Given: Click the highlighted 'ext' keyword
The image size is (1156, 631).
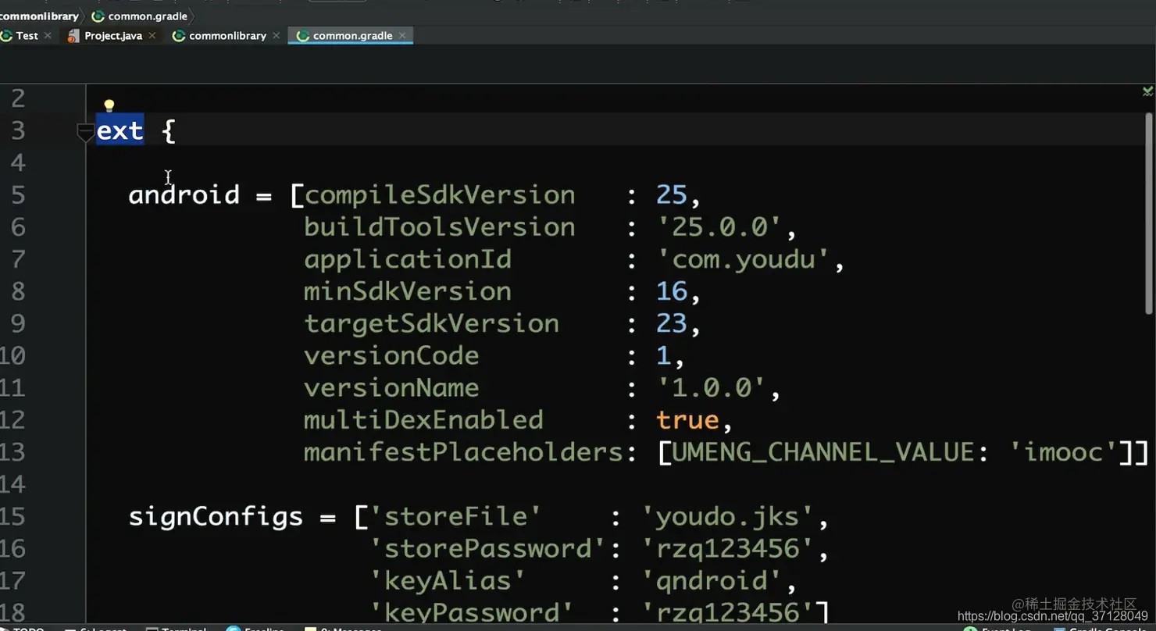Looking at the screenshot, I should click(x=120, y=130).
